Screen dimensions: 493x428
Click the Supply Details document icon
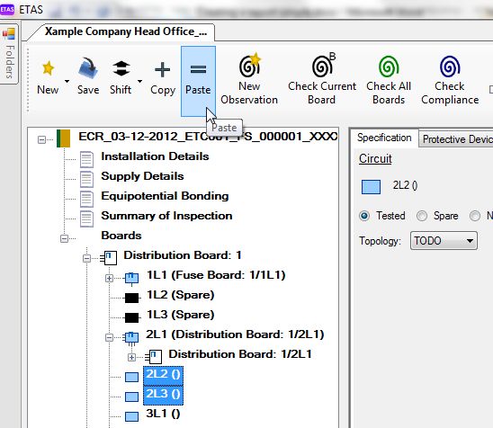tap(86, 179)
